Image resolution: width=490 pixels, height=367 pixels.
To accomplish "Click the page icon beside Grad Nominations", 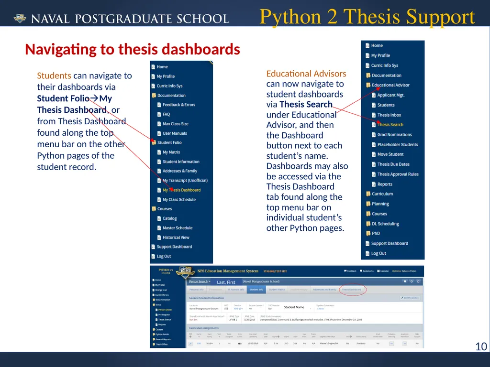I will click(373, 135).
